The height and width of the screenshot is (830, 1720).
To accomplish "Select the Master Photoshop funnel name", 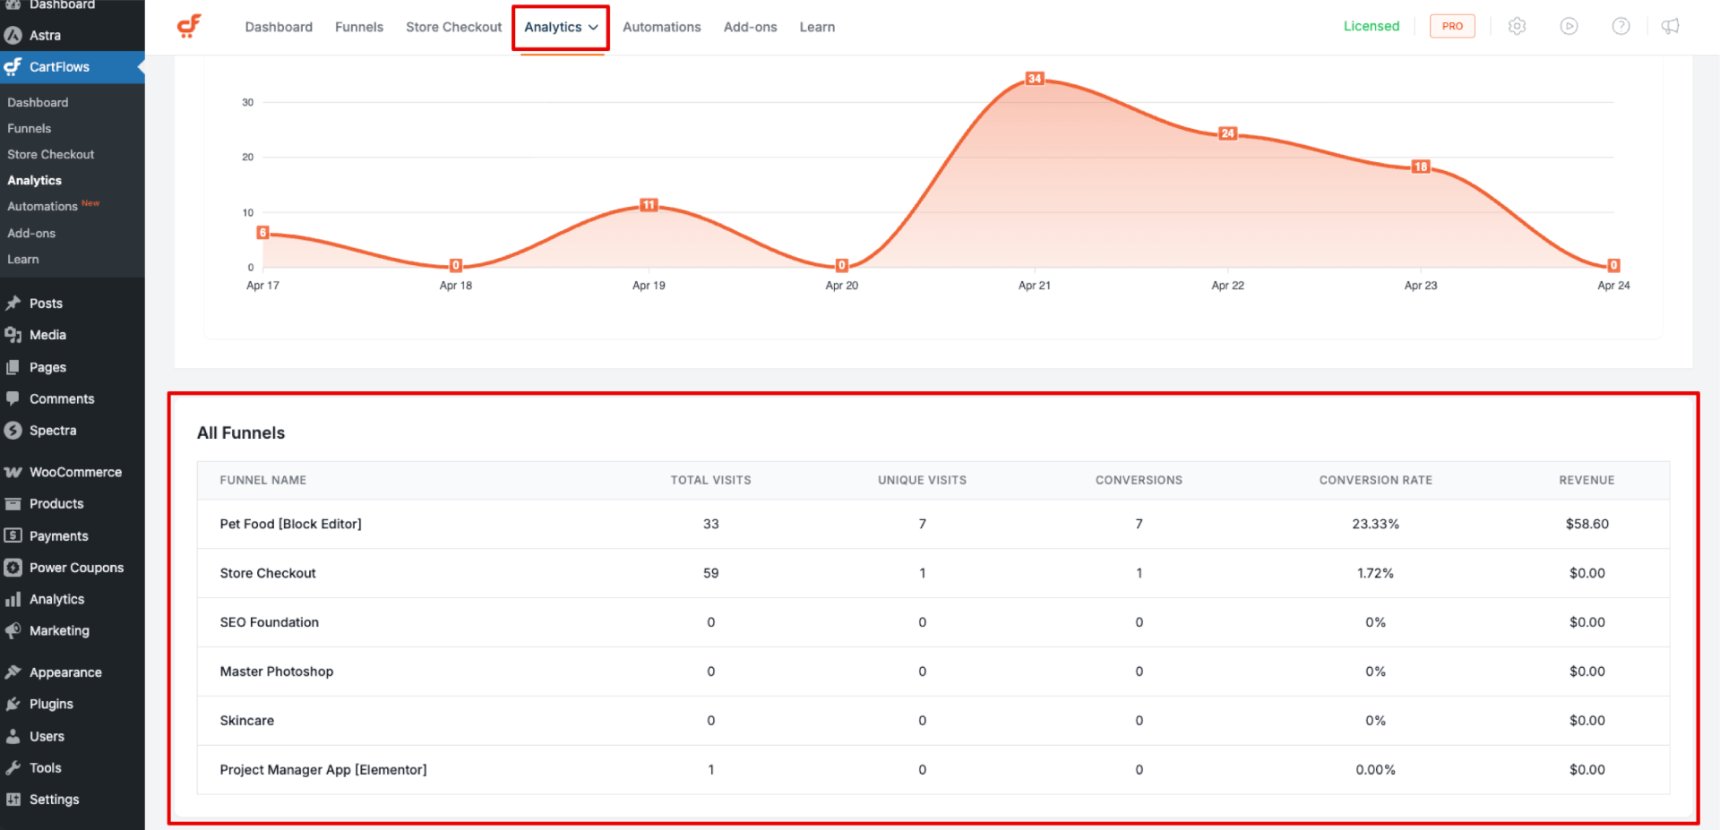I will pos(277,672).
